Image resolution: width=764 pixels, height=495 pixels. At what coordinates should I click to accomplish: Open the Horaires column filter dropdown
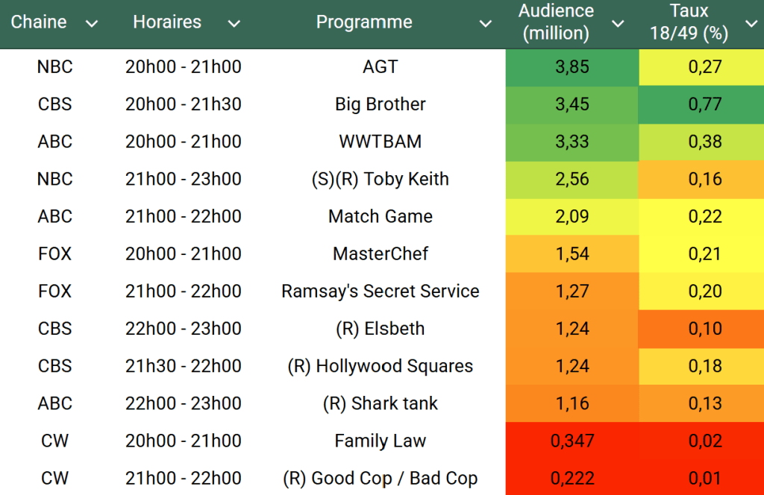(x=234, y=24)
